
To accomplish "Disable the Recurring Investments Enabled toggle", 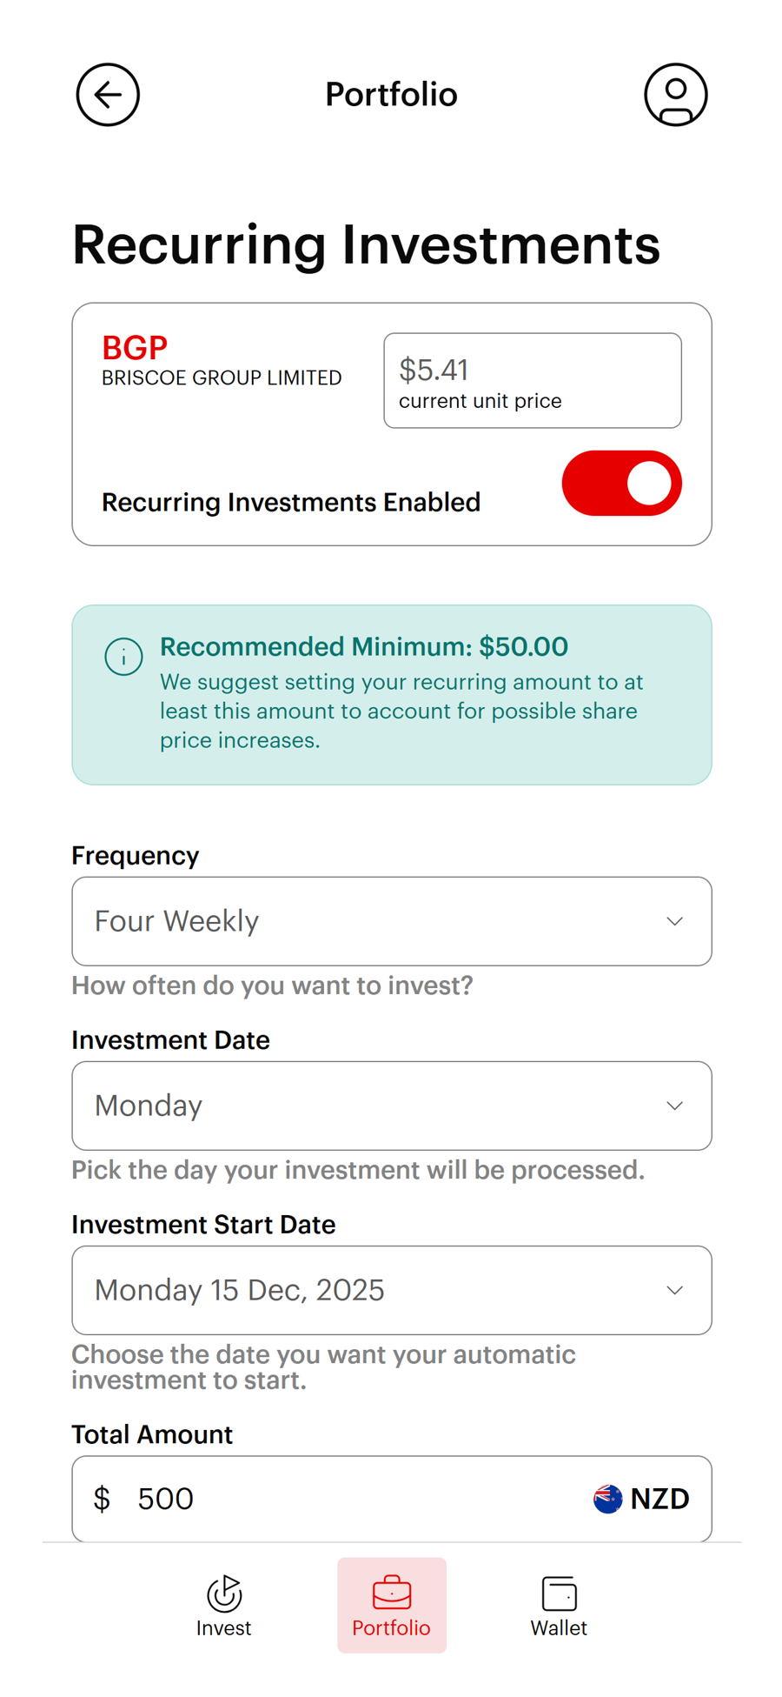I will click(622, 483).
